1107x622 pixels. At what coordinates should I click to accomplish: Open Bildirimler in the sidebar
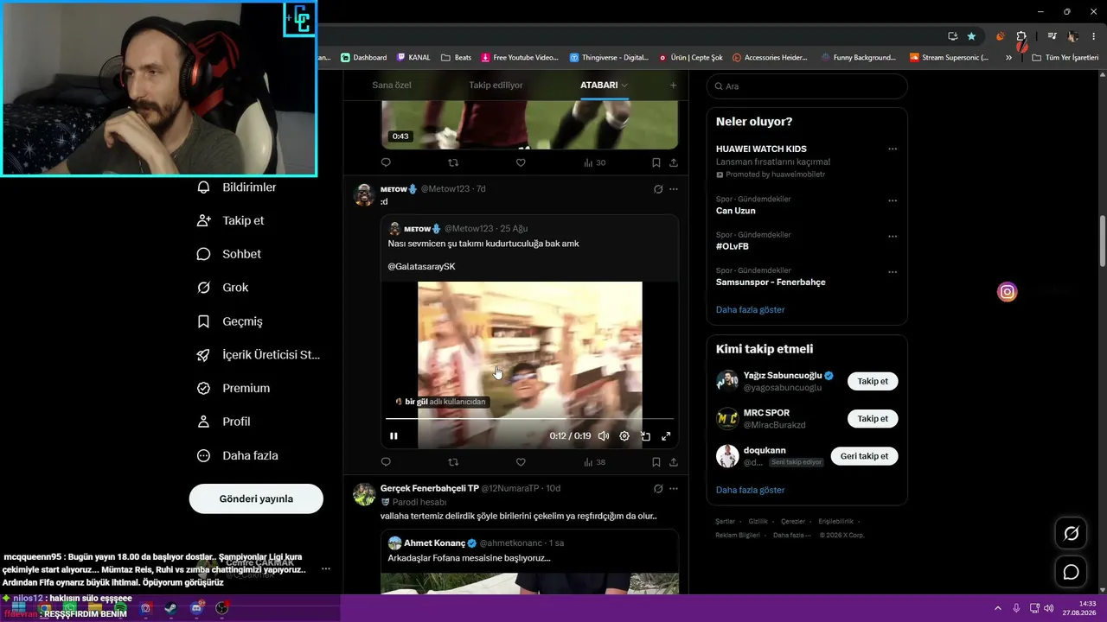(x=237, y=187)
